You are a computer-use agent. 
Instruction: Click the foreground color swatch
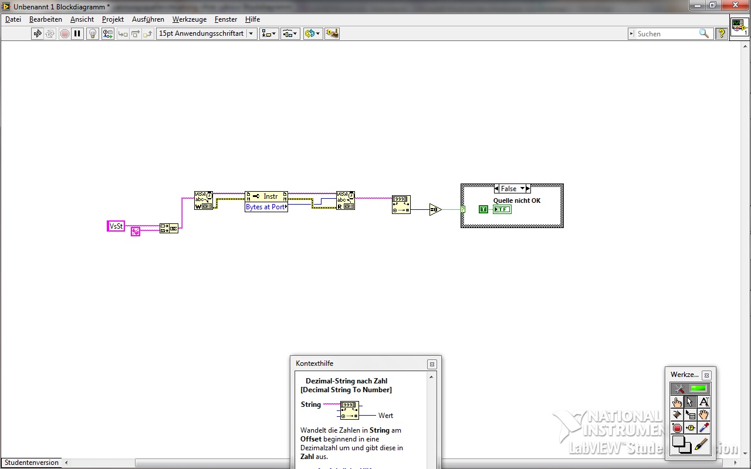[x=678, y=441]
